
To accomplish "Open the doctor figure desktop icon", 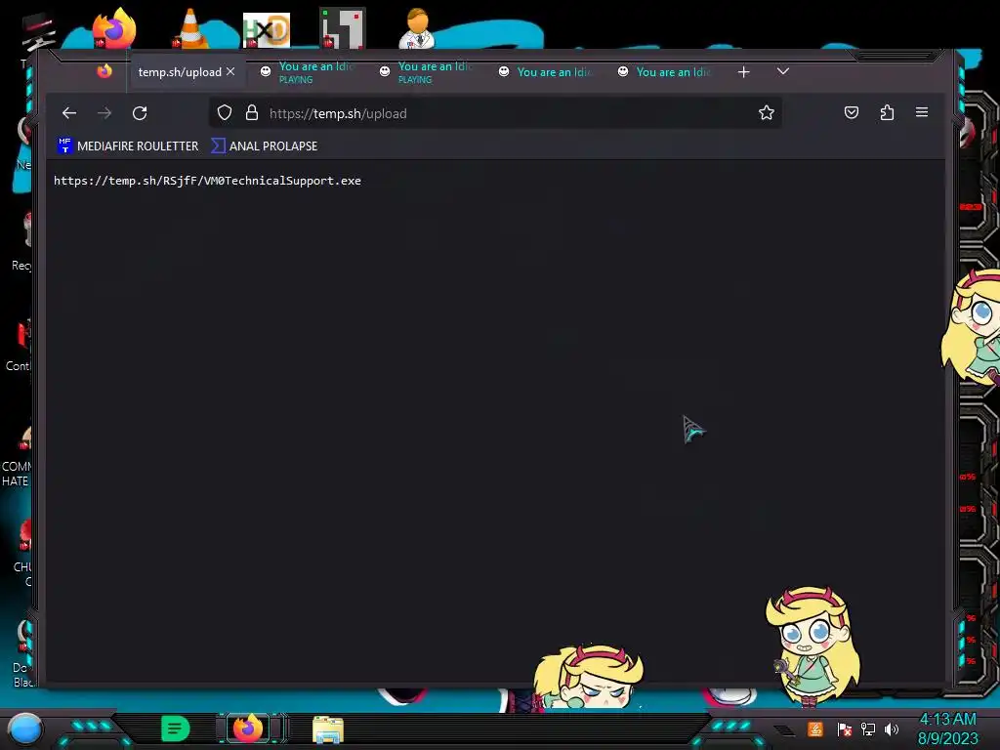I will pos(417,28).
